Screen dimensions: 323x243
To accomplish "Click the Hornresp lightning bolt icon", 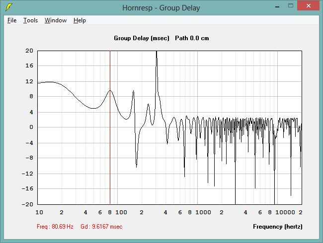I will click(x=8, y=7).
